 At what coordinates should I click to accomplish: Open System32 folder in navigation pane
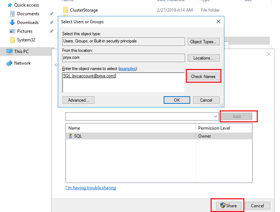pos(26,40)
